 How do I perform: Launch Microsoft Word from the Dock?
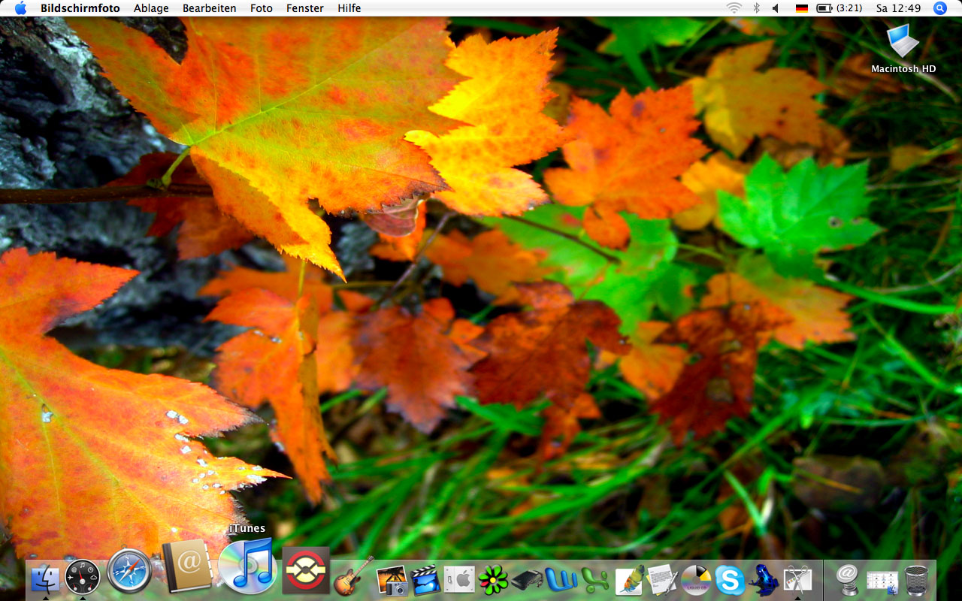pos(561,580)
